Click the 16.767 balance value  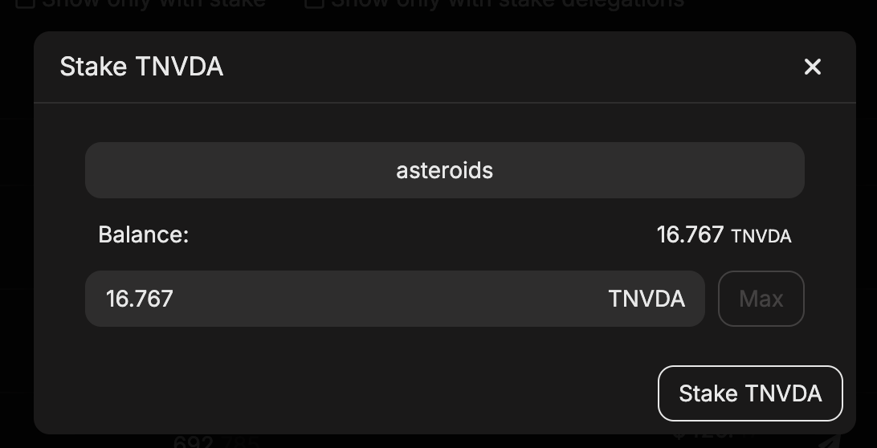tap(689, 234)
